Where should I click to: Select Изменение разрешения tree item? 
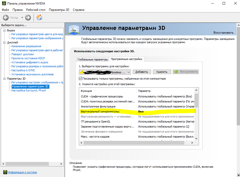(x=26, y=46)
